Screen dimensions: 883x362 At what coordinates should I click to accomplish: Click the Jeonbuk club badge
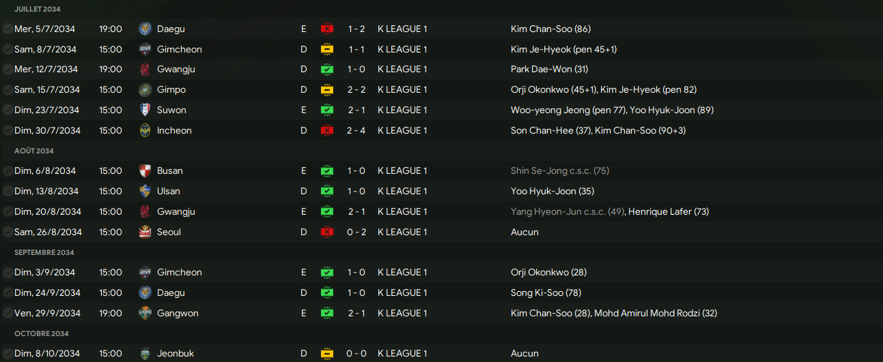tap(144, 353)
